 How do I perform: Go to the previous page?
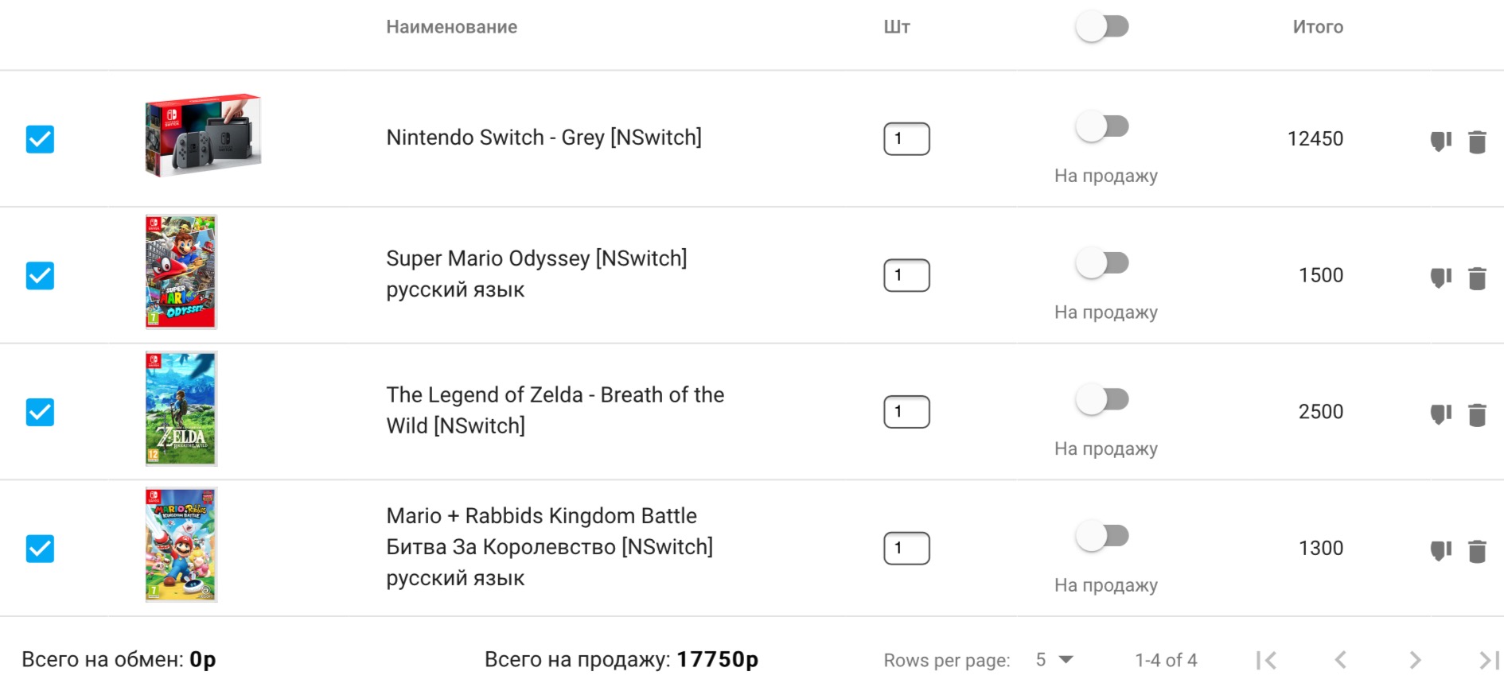point(1341,660)
